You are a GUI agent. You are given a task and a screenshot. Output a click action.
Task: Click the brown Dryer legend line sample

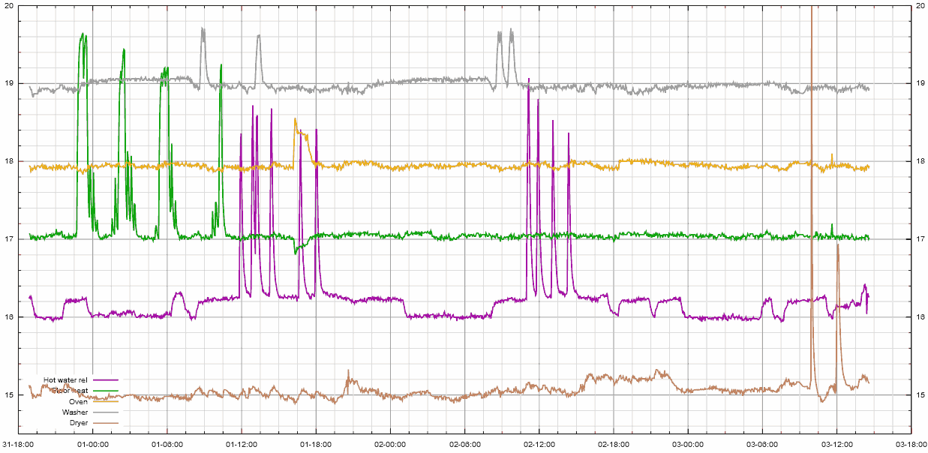click(106, 423)
